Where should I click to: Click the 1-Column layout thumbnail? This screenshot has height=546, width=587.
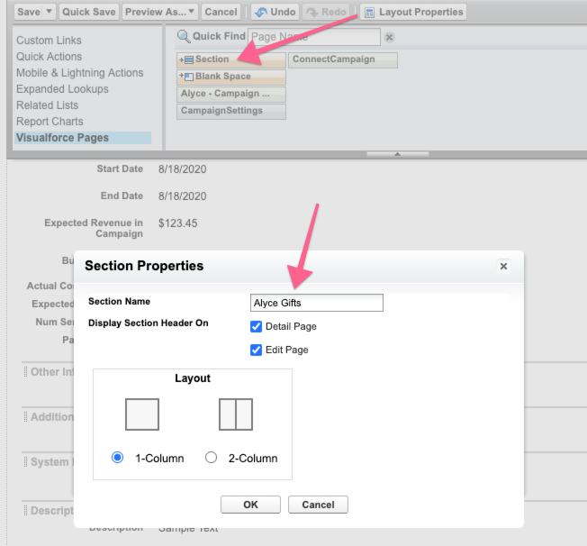[x=142, y=414]
